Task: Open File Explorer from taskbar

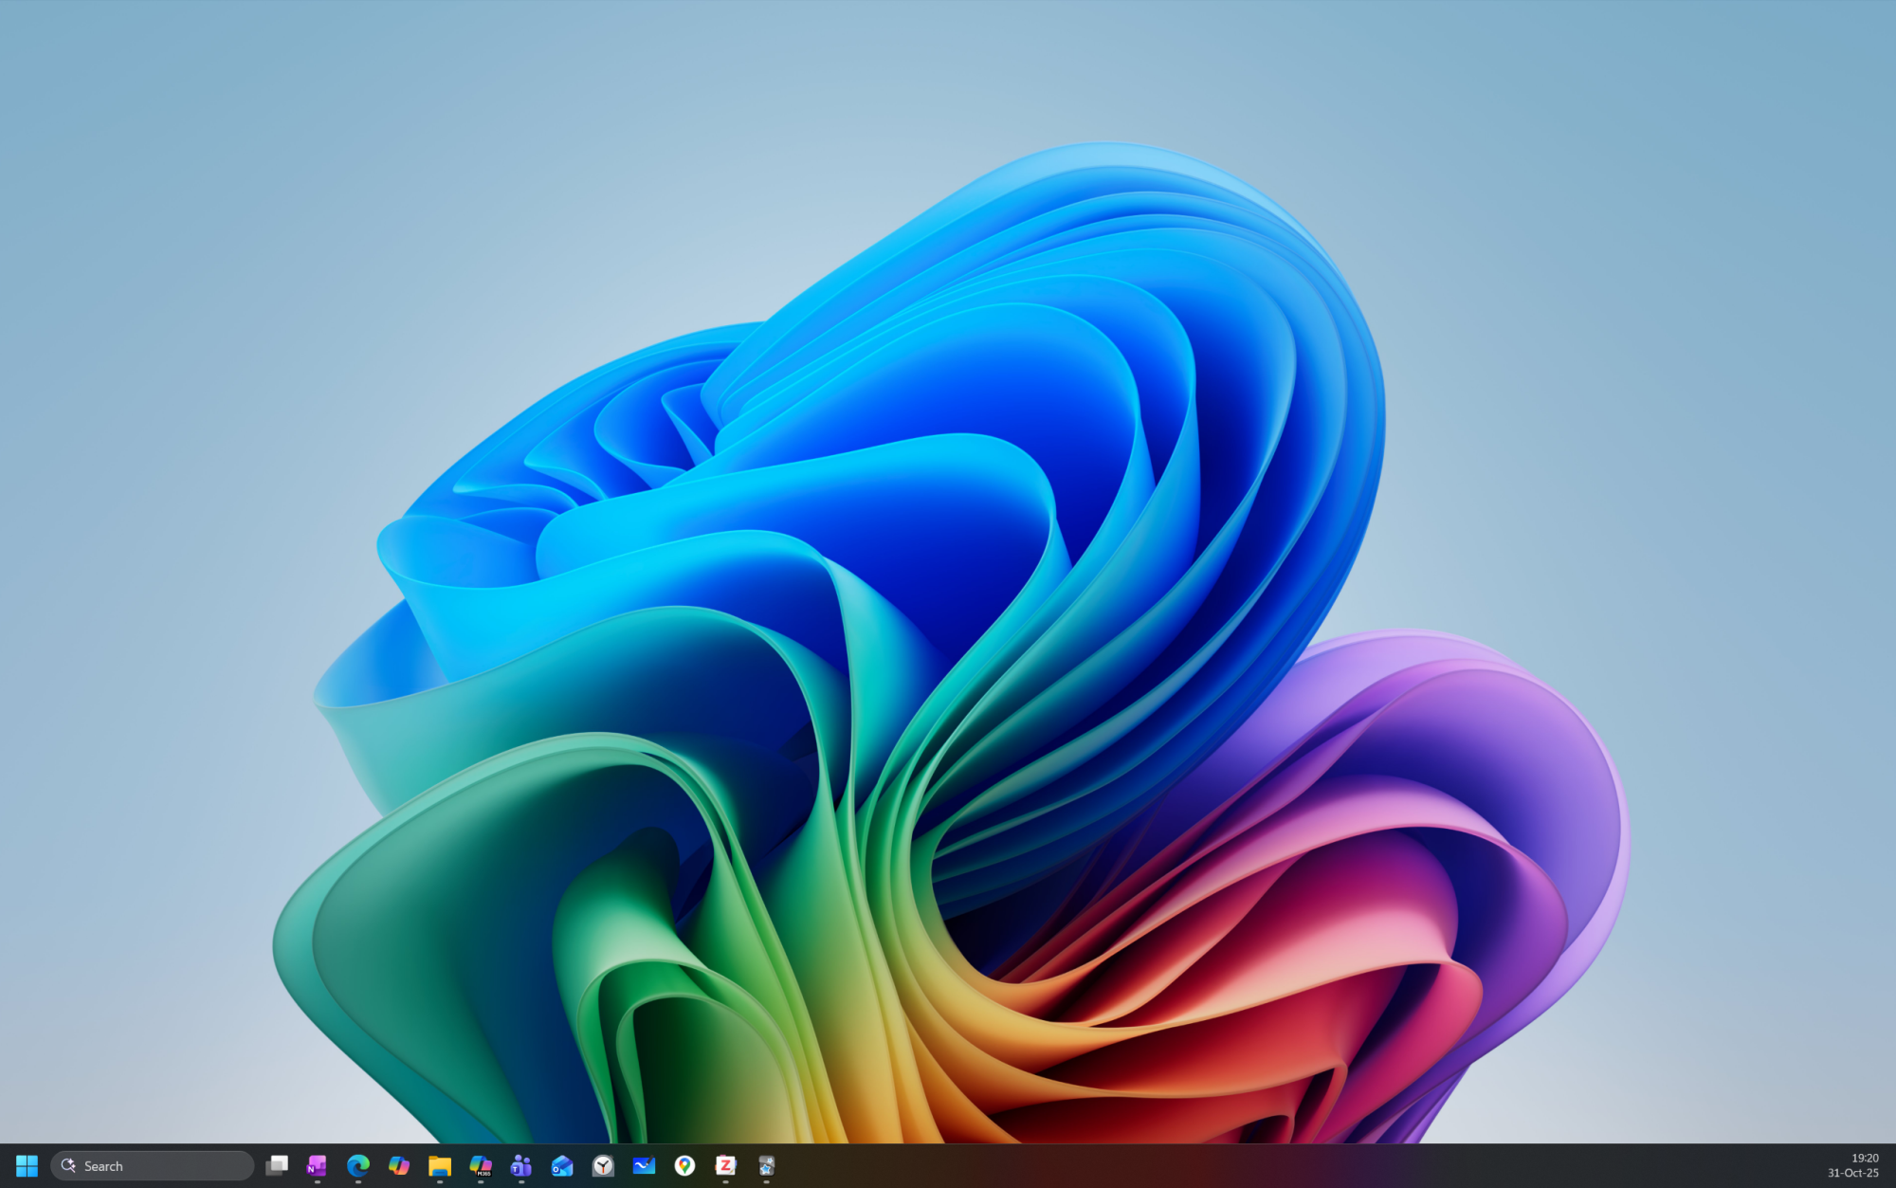Action: tap(439, 1165)
